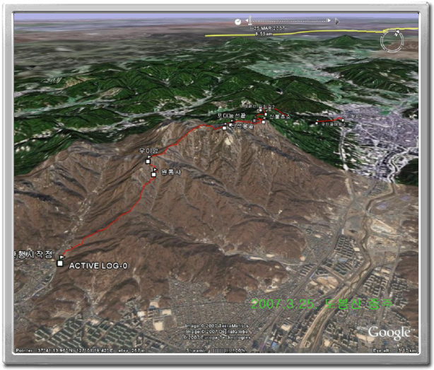The height and width of the screenshot is (370, 434).
Task: Play the time animation with the gray triangle
Action: (x=337, y=21)
